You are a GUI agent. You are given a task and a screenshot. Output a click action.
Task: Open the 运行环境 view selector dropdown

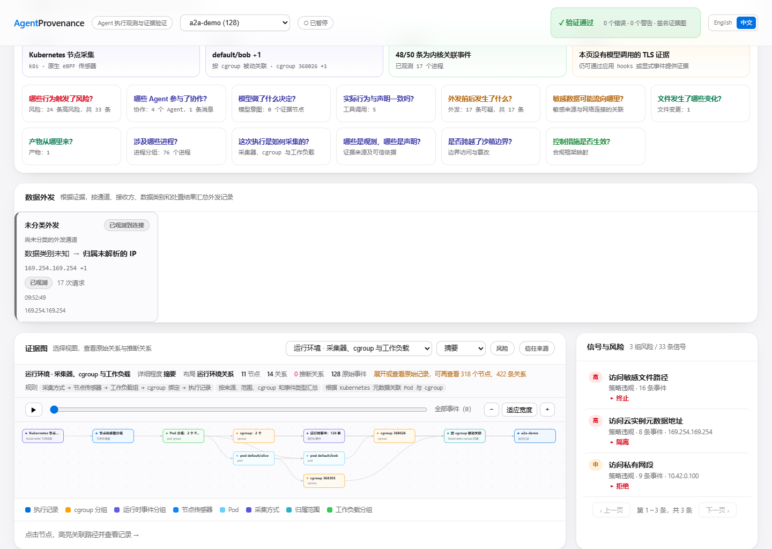click(359, 348)
